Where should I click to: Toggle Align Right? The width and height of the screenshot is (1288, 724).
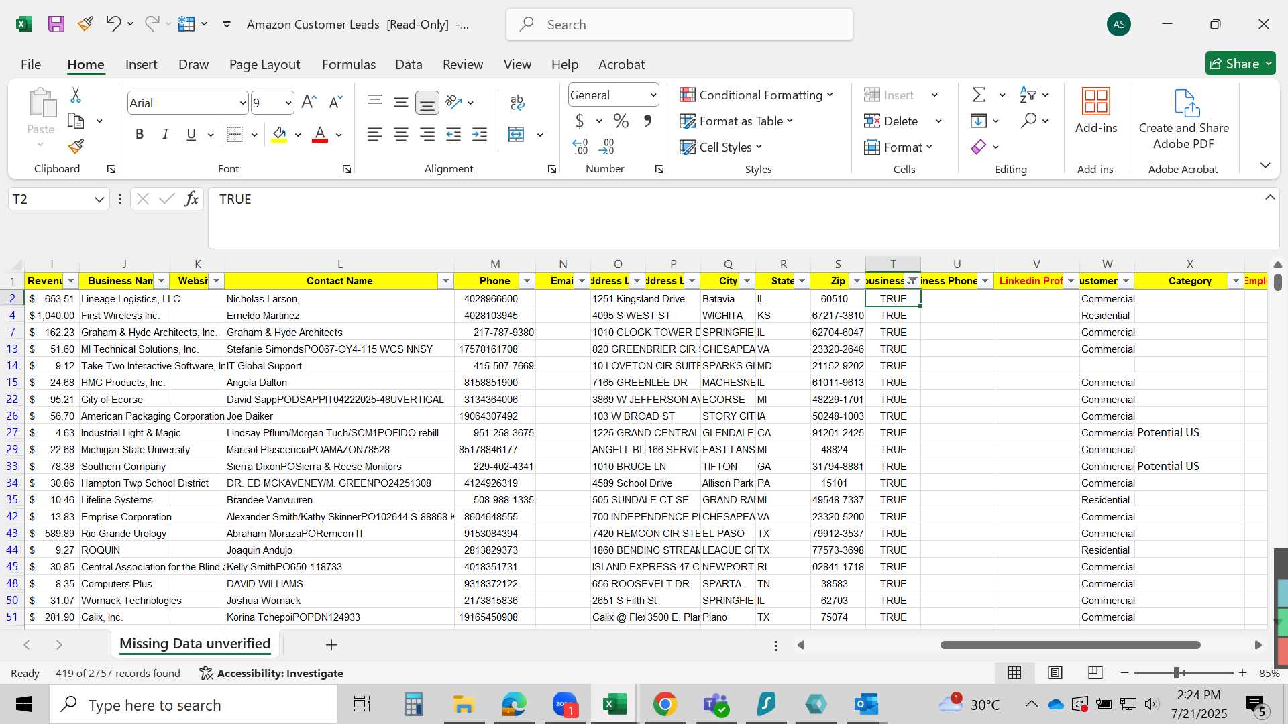click(x=427, y=135)
